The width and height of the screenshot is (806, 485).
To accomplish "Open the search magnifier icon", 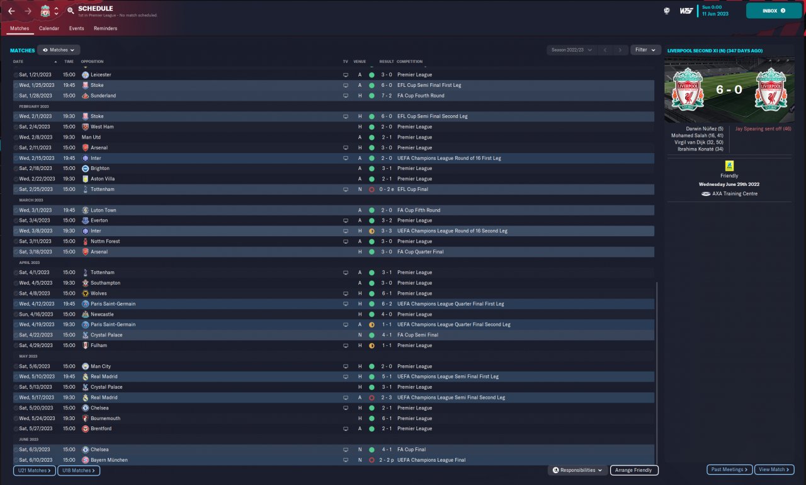I will point(71,11).
